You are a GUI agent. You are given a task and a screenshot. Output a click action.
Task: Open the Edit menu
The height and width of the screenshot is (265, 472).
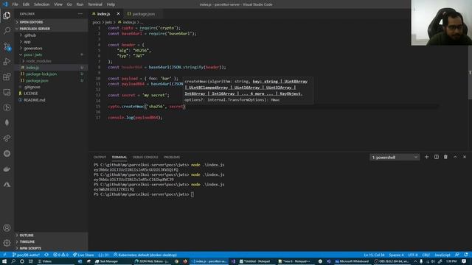[x=26, y=4]
